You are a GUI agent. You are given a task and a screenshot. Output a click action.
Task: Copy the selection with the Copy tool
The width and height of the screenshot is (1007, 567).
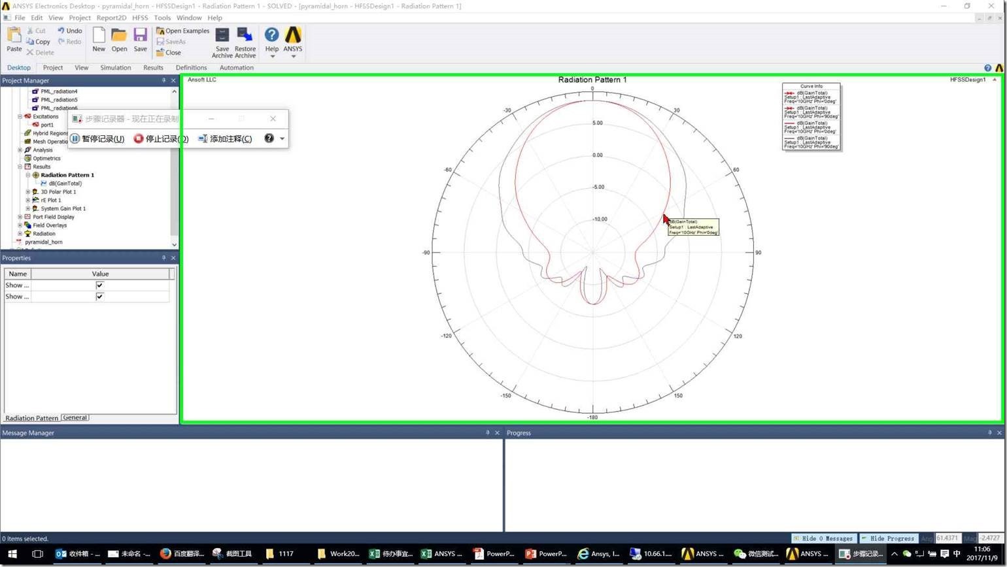pyautogui.click(x=38, y=42)
